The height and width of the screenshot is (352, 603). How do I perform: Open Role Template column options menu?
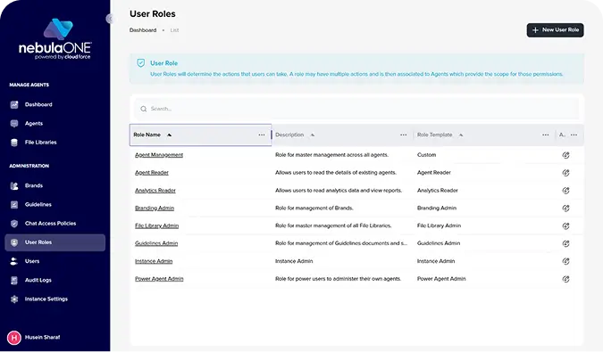pos(545,135)
